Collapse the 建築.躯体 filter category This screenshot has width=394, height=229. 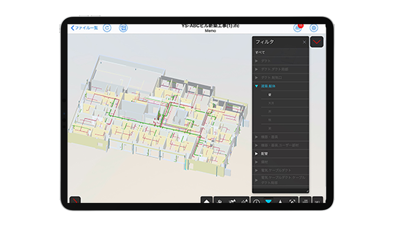[x=257, y=86]
